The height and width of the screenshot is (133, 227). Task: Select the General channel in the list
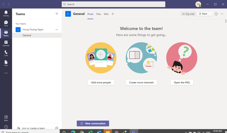coord(37,35)
